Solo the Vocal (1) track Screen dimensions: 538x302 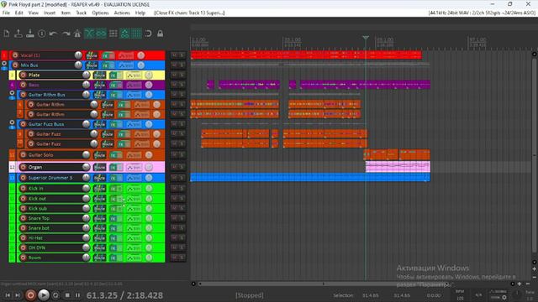click(x=182, y=55)
